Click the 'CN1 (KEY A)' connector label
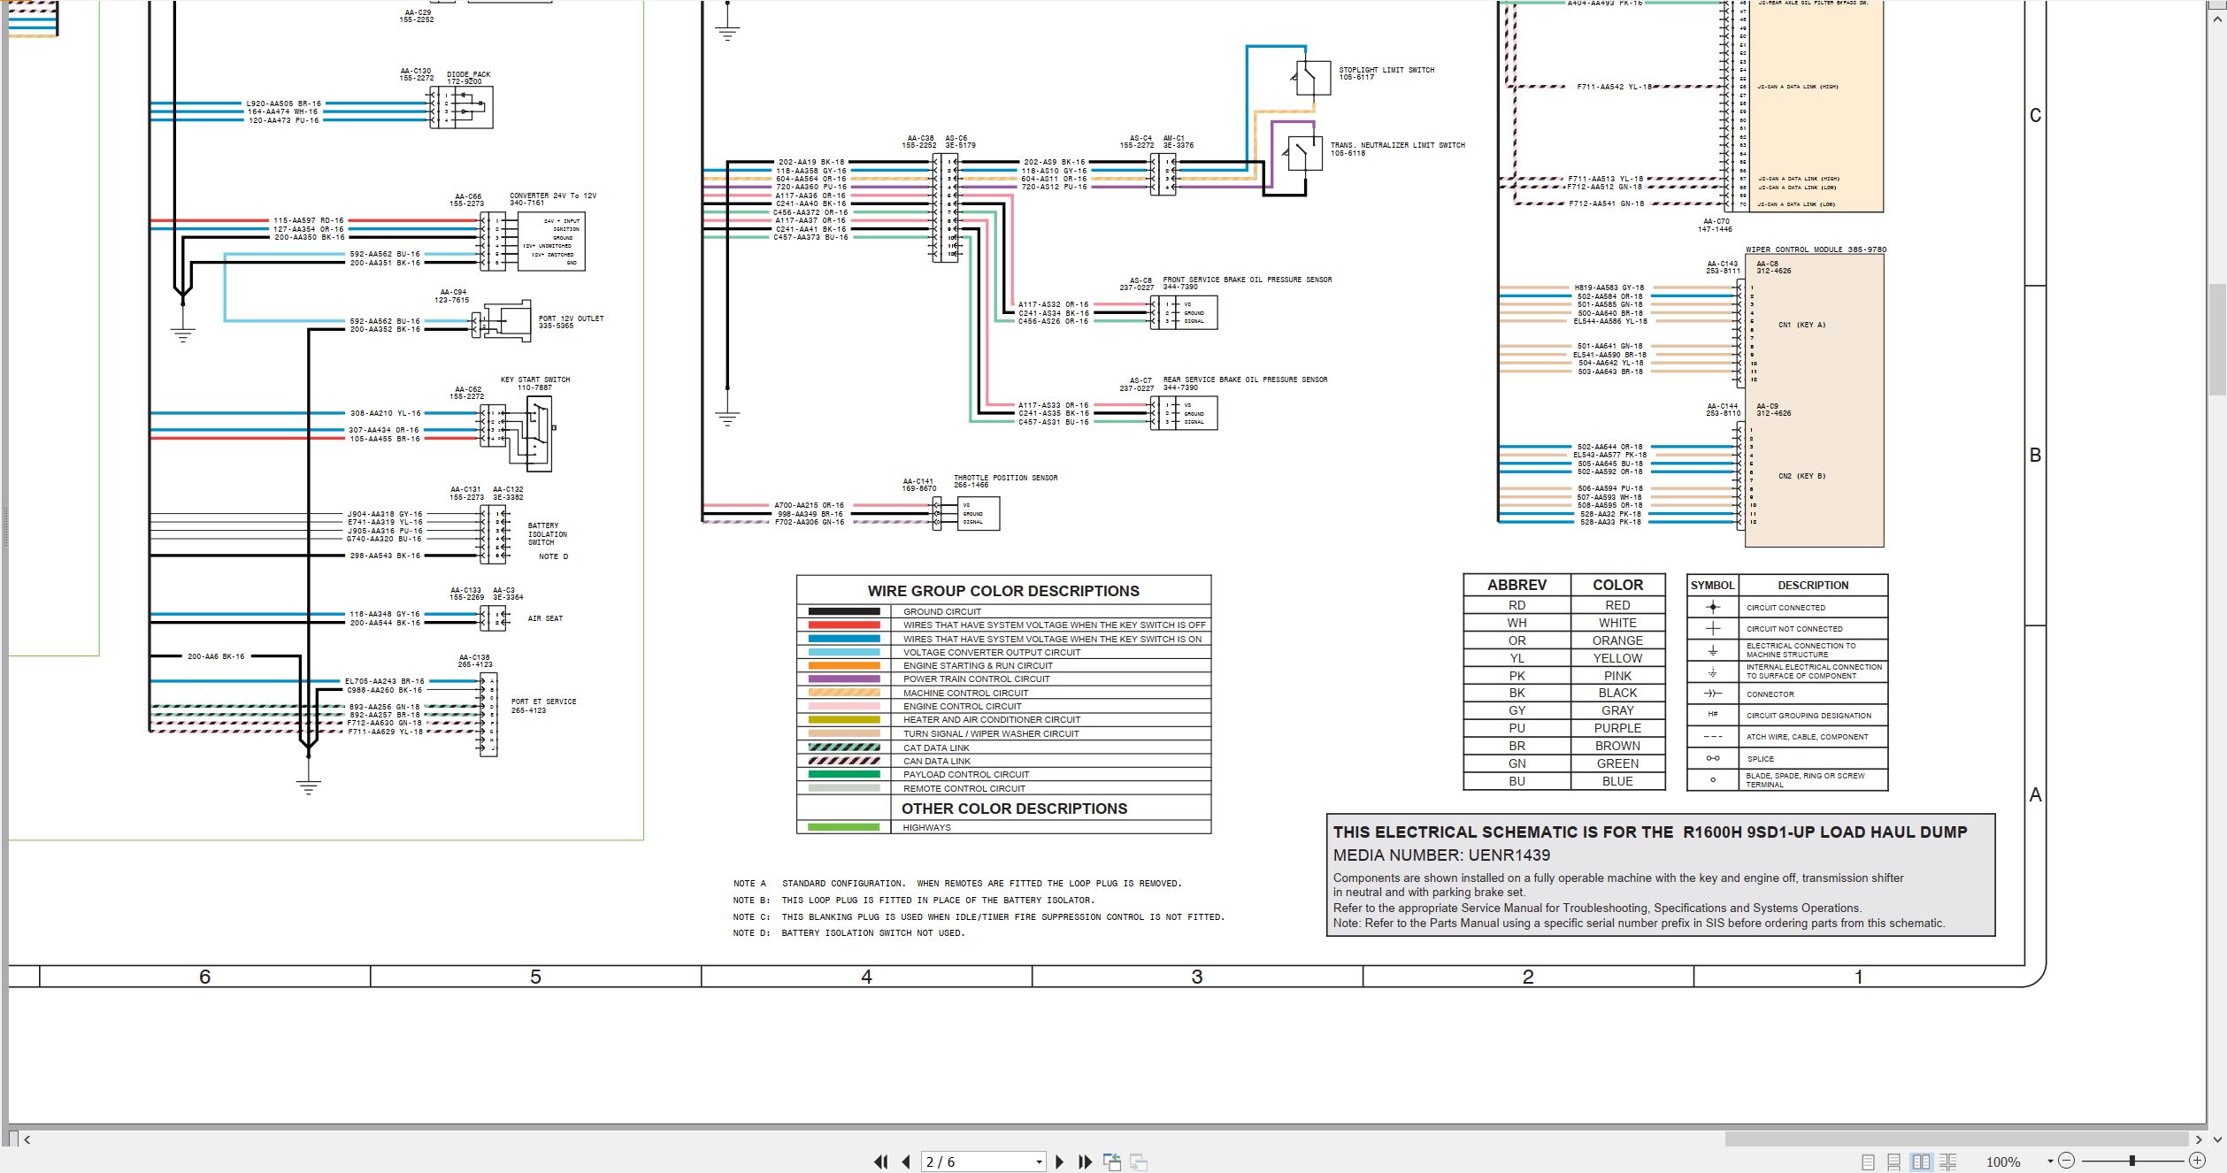This screenshot has width=2227, height=1173. tap(1801, 325)
